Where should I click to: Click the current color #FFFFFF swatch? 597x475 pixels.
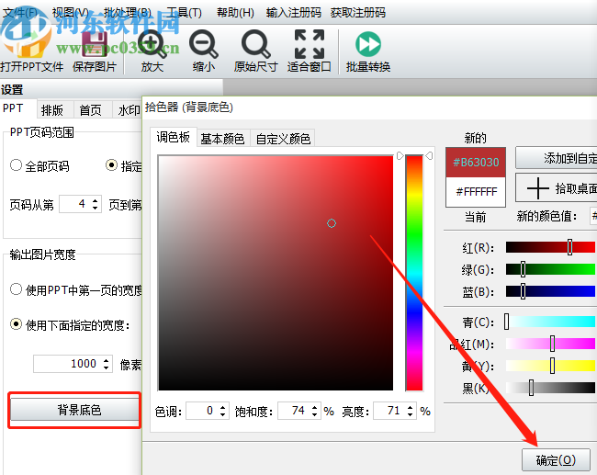click(x=476, y=192)
